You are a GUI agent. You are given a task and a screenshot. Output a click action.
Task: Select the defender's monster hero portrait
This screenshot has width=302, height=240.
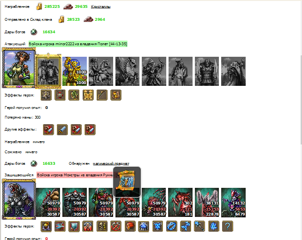point(19,199)
